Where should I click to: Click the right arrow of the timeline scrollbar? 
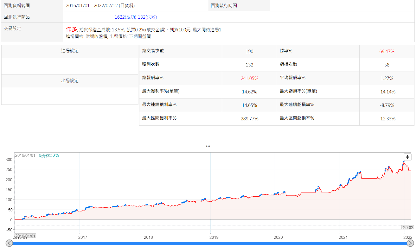410,243
